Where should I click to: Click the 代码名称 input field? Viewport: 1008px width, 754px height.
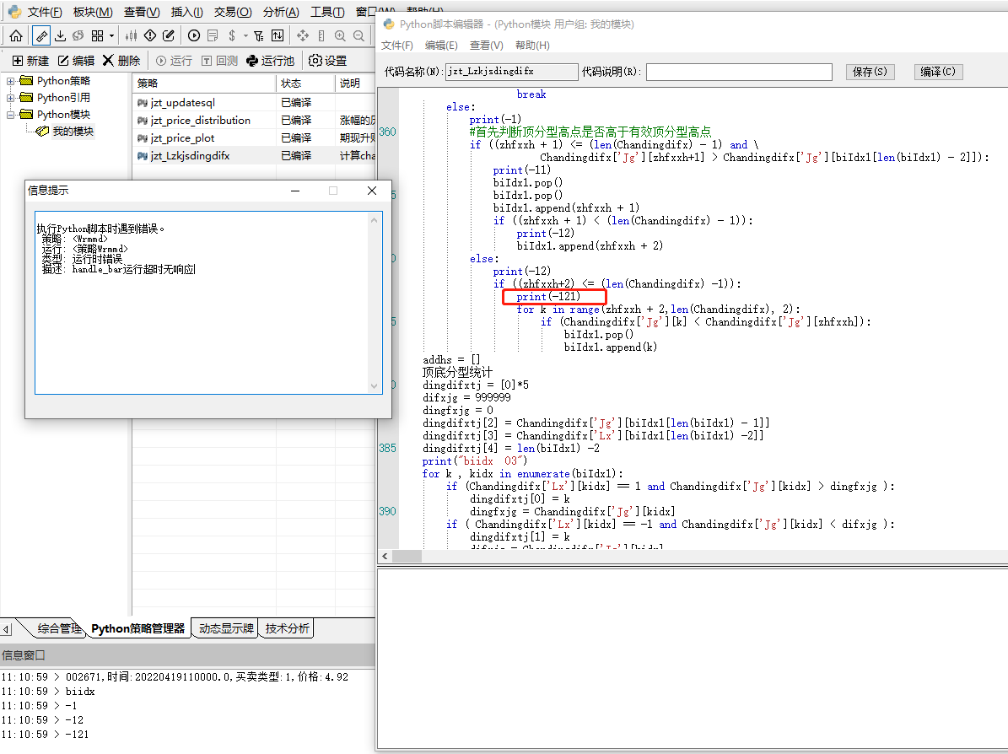(512, 72)
